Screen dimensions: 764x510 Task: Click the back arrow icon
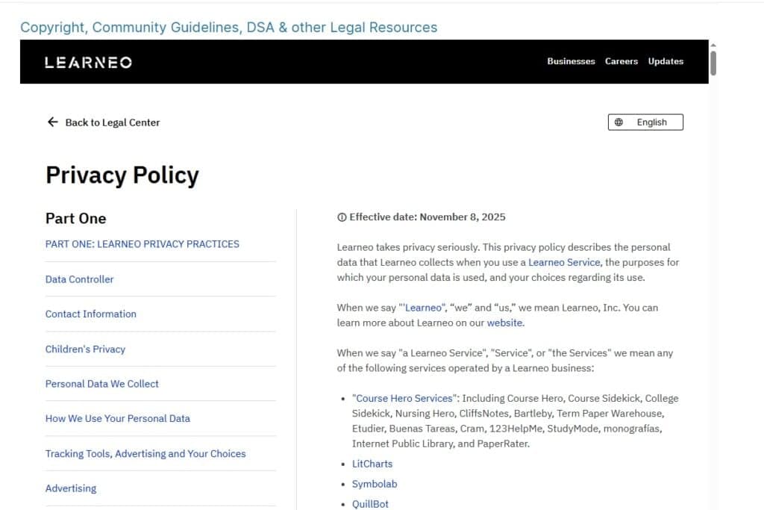click(53, 122)
